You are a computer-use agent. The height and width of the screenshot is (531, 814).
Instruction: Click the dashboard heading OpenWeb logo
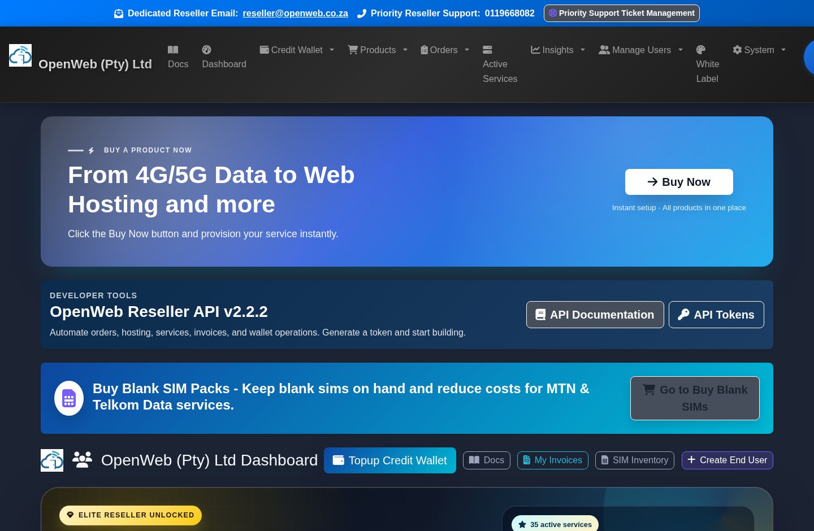52,460
